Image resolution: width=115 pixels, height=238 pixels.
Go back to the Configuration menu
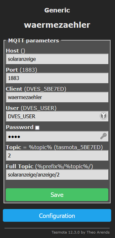click(x=57, y=215)
